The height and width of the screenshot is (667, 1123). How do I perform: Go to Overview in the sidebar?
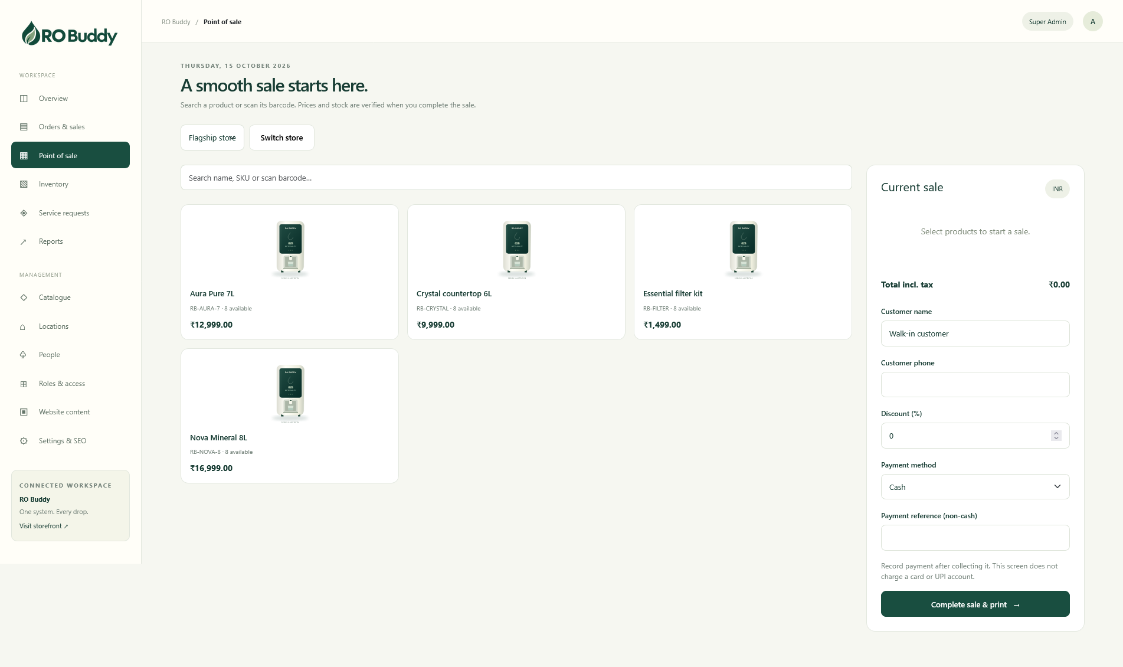pyautogui.click(x=70, y=99)
